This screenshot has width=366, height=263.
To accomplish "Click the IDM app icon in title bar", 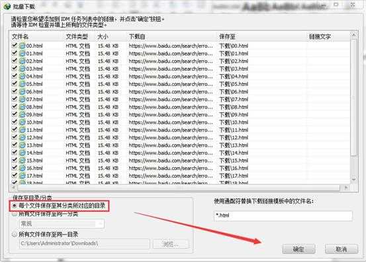I will pyautogui.click(x=7, y=7).
